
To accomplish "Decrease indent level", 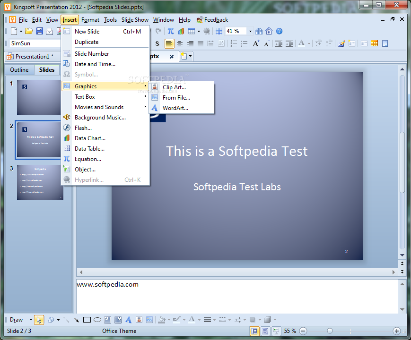I will pyautogui.click(x=279, y=44).
